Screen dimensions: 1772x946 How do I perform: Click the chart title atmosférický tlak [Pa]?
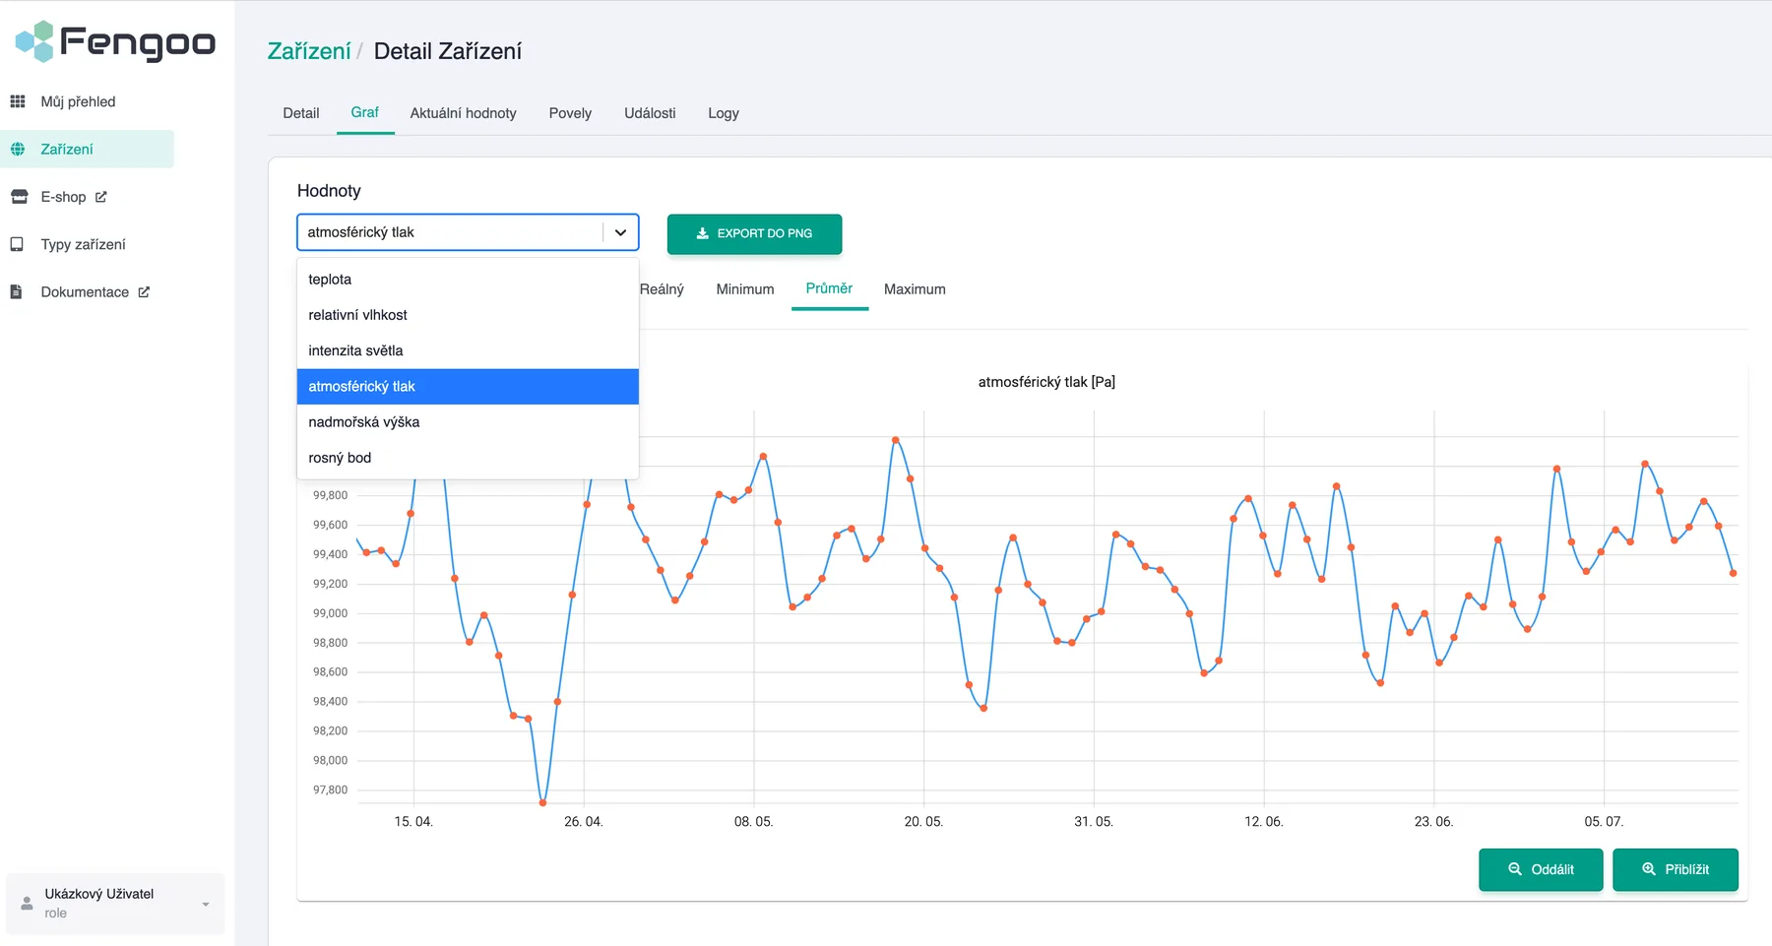point(1046,382)
